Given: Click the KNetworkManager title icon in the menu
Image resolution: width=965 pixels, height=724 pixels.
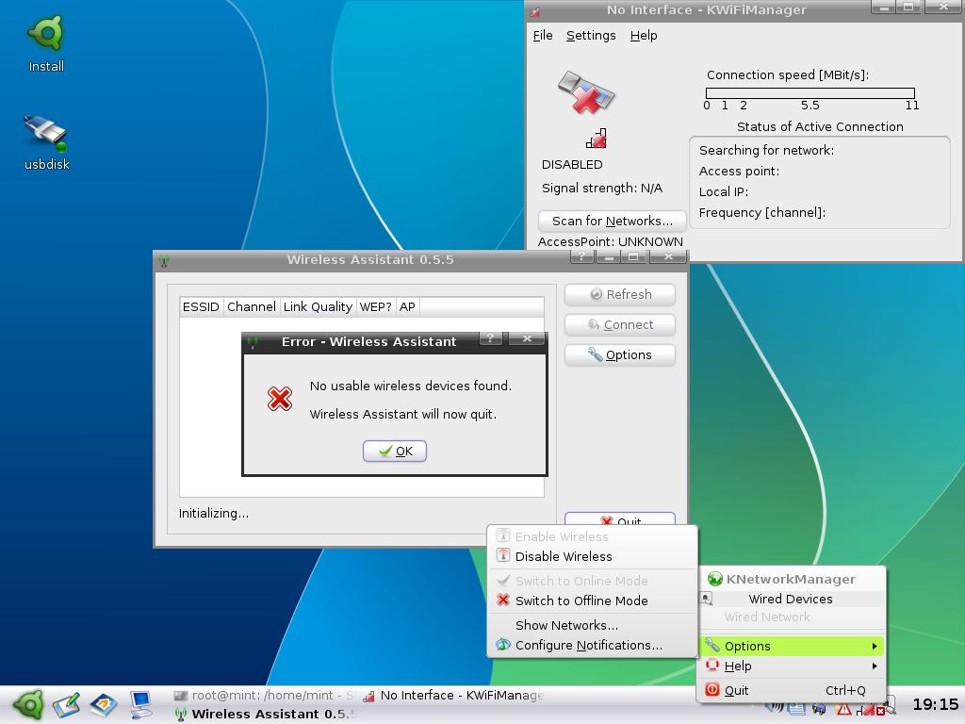Looking at the screenshot, I should point(714,580).
